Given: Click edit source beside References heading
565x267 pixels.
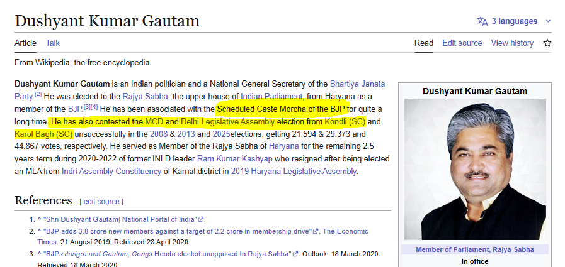Looking at the screenshot, I should click(101, 202).
